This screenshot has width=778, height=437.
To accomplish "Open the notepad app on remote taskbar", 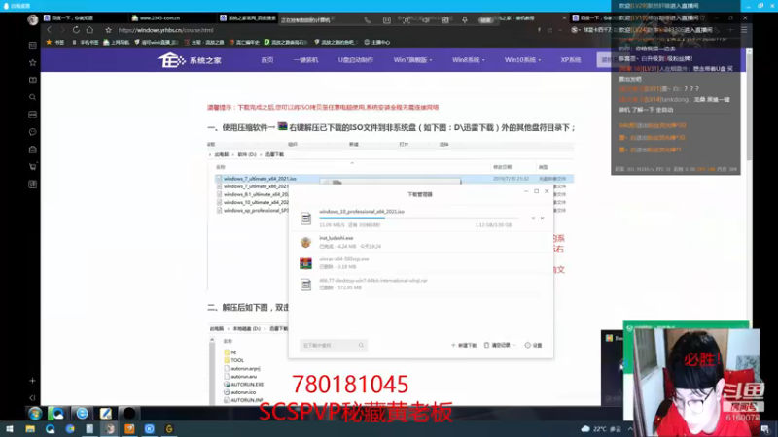I will pos(106,414).
